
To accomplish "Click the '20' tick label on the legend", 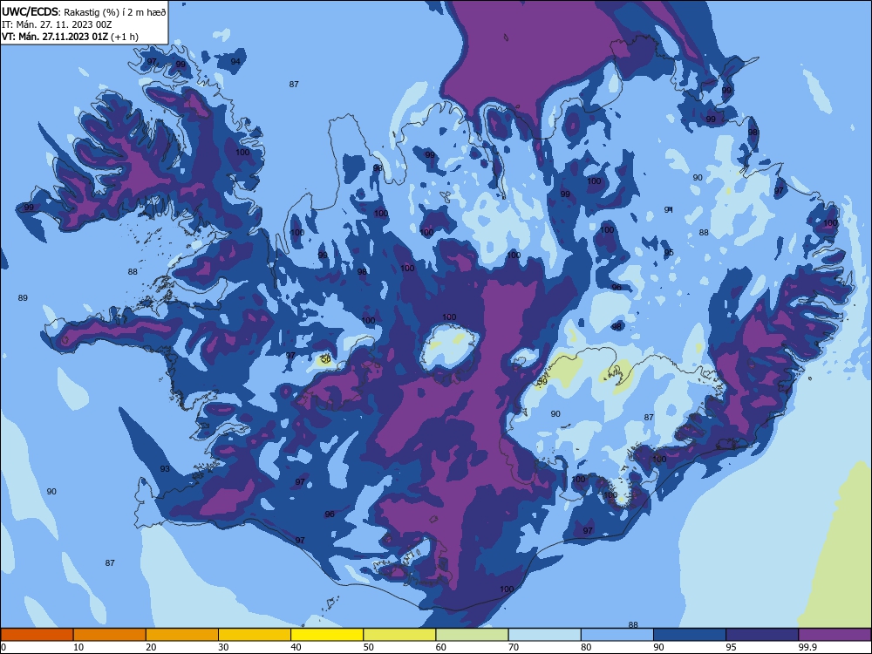I will click(x=151, y=647).
